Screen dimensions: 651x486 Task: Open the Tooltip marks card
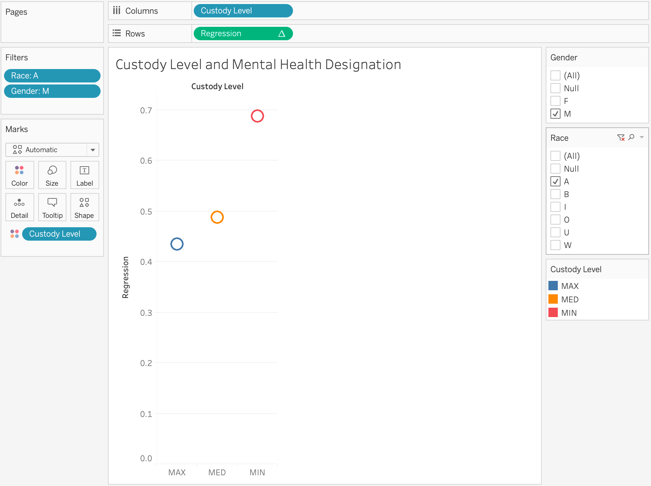point(52,207)
